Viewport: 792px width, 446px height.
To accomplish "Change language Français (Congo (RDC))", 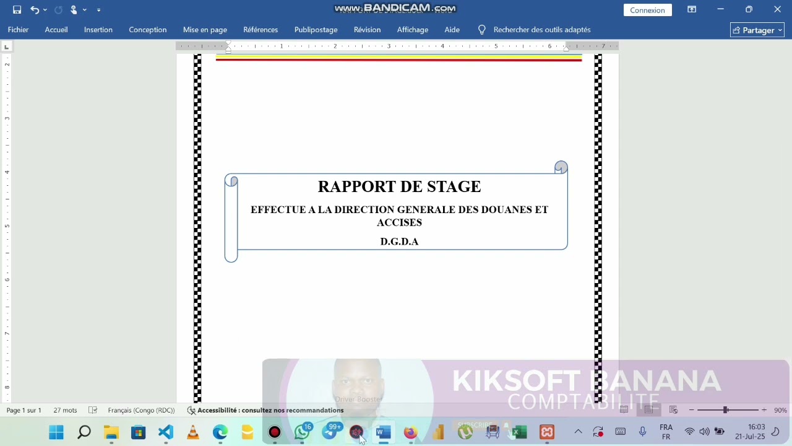I will (141, 410).
